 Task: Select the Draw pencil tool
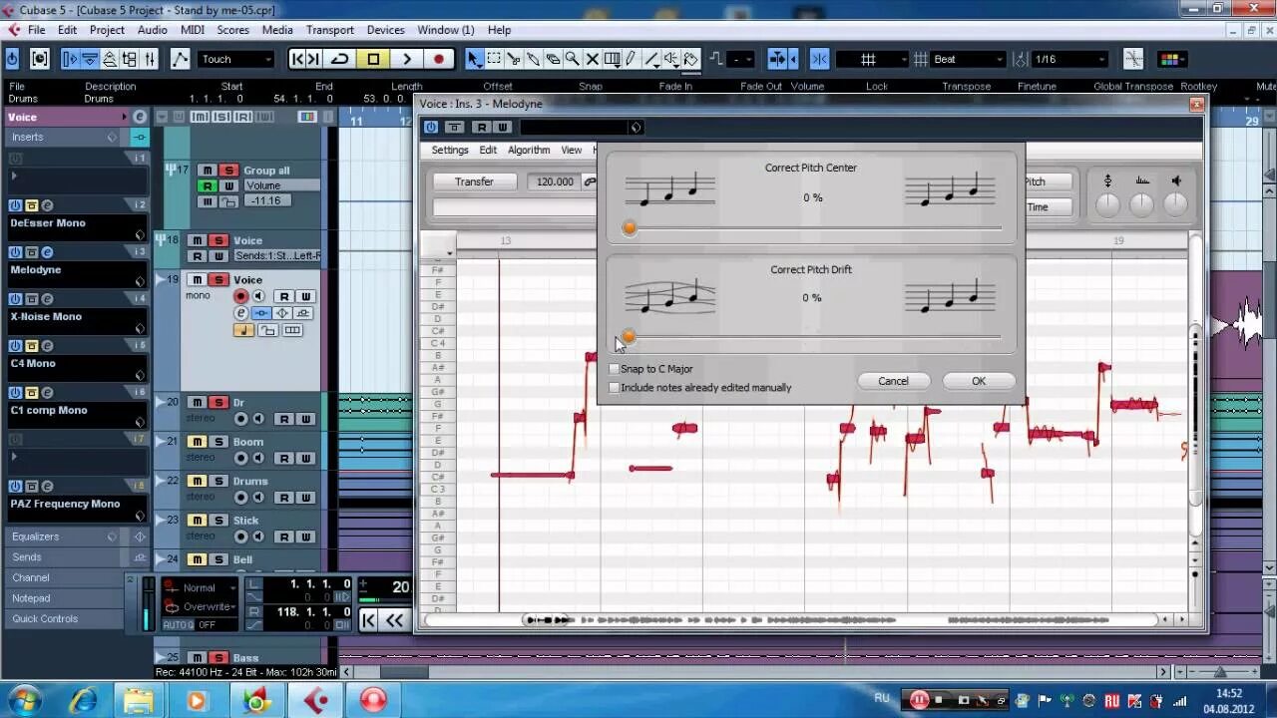point(631,59)
